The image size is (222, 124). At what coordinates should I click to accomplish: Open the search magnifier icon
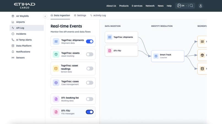pos(191,6)
